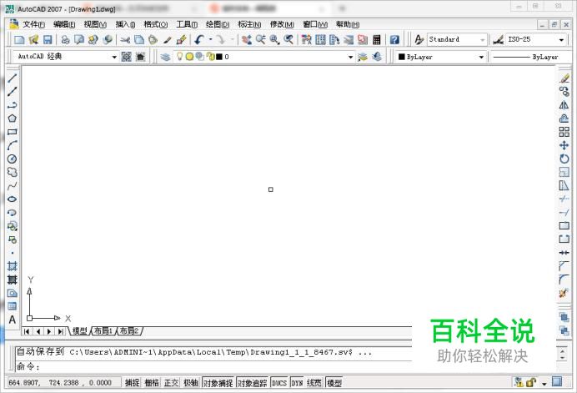Toggle 对象捕捉 object snap
Image resolution: width=577 pixels, height=393 pixels.
click(218, 383)
